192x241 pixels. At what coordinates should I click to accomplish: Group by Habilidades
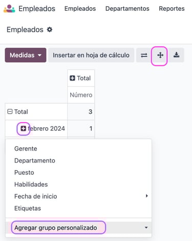pos(31,185)
